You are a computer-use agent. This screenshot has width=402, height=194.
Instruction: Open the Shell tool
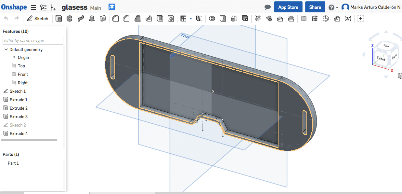160,19
